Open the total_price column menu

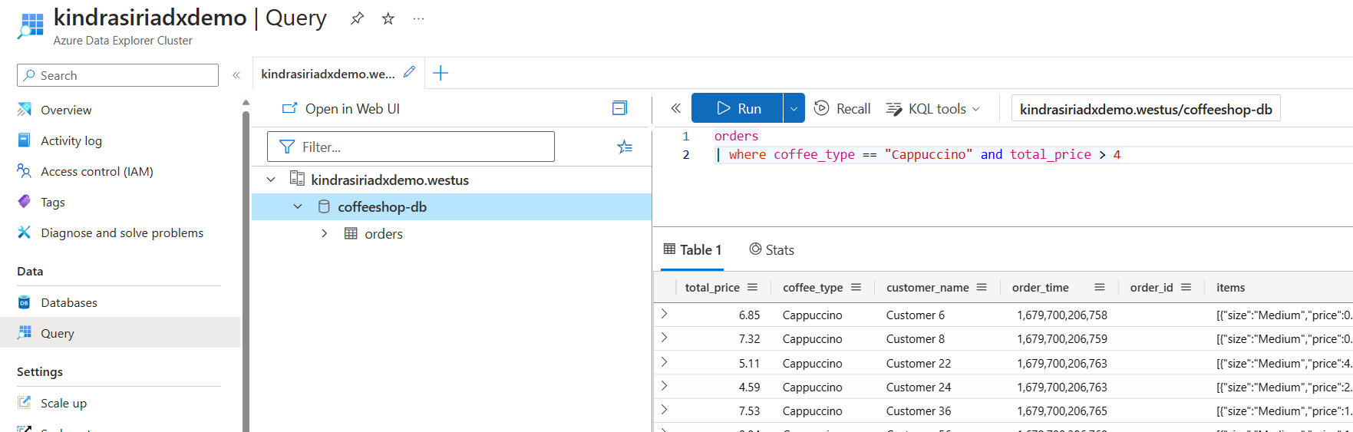tap(753, 287)
